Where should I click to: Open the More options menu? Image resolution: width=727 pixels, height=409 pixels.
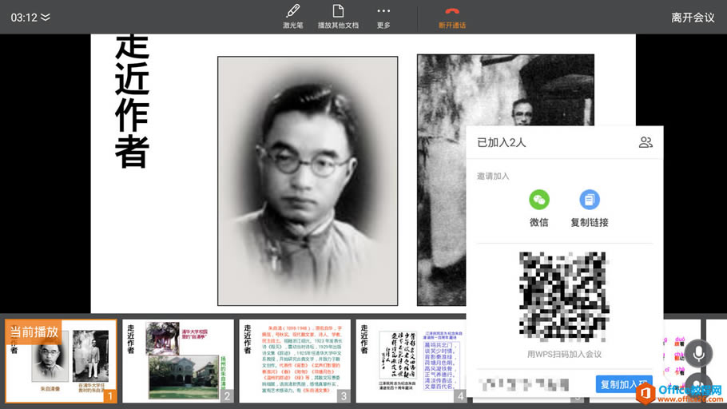(383, 16)
